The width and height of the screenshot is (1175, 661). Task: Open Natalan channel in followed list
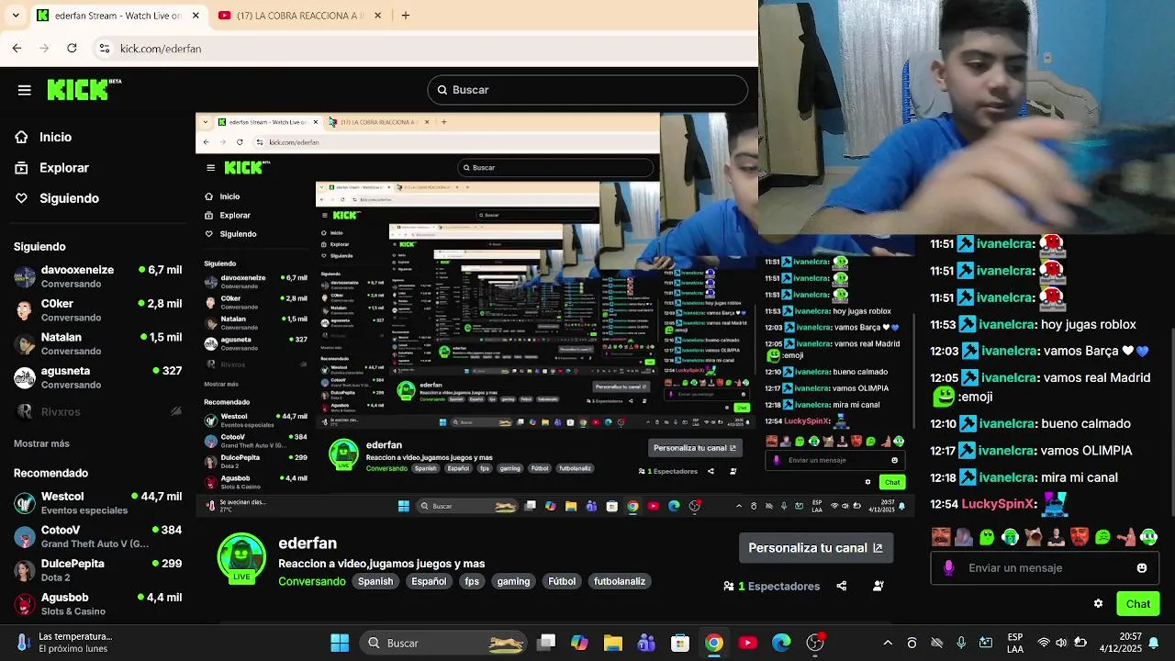pyautogui.click(x=97, y=343)
